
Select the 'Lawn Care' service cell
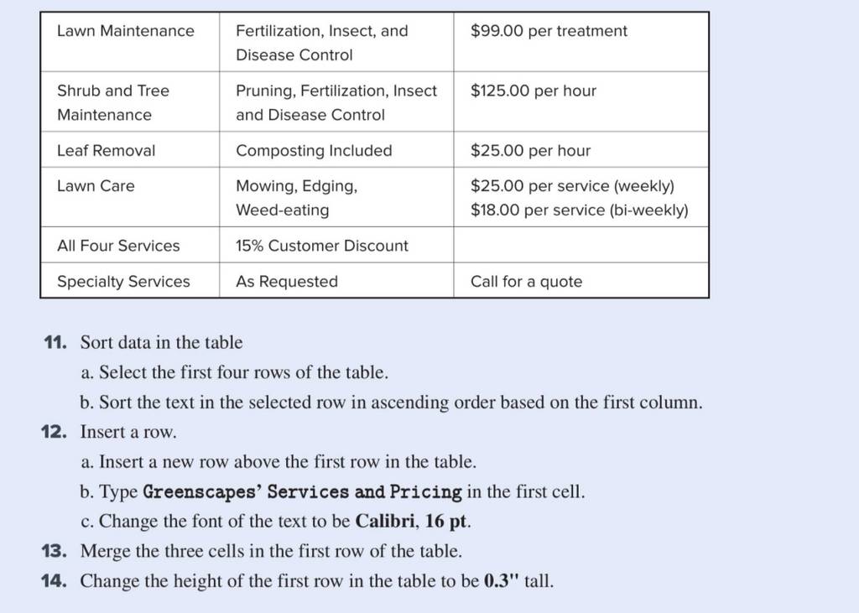[x=130, y=197]
